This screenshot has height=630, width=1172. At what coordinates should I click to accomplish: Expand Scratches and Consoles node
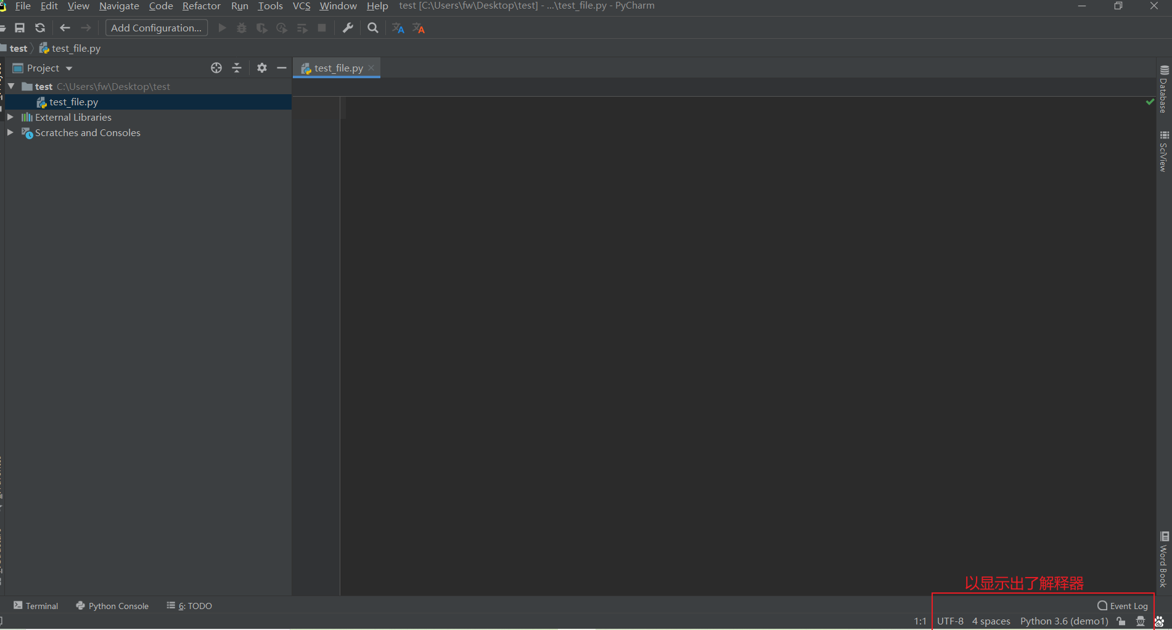pyautogui.click(x=10, y=132)
